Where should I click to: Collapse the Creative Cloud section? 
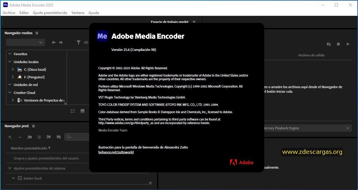click(x=10, y=93)
